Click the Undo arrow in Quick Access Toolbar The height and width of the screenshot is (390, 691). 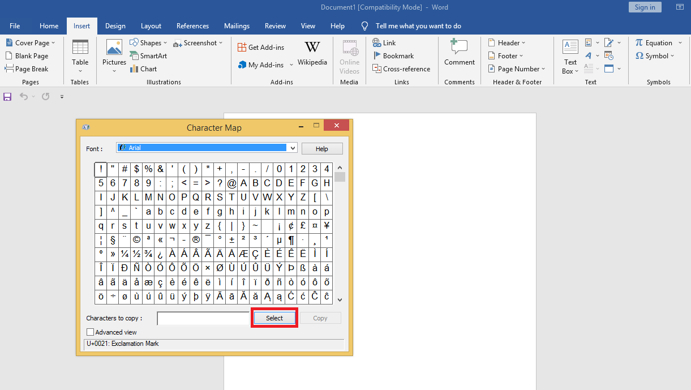tap(24, 97)
